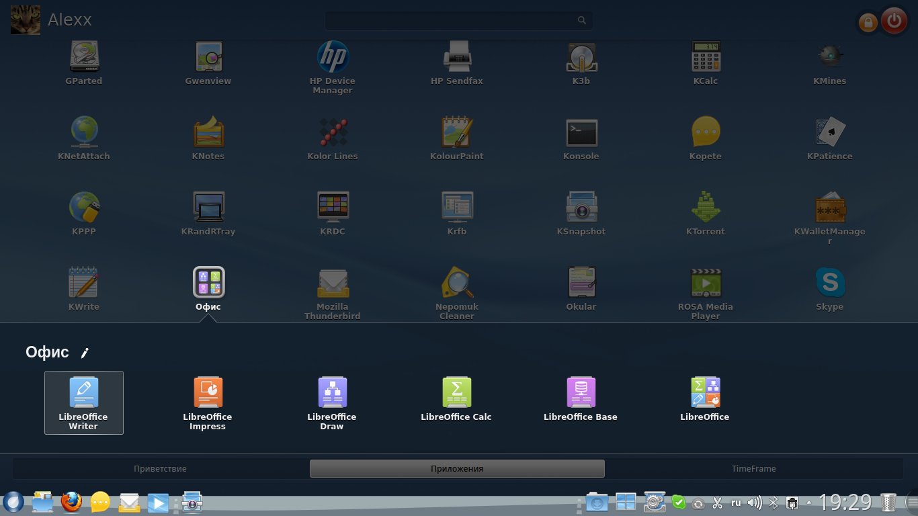This screenshot has height=516, width=918.
Task: Edit the Офис group name with pencil
Action: click(x=85, y=353)
